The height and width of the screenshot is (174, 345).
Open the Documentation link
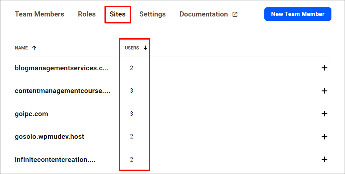(x=204, y=14)
